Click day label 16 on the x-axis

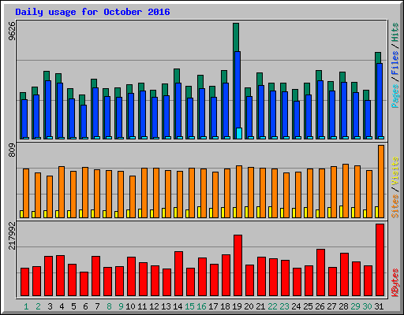(201, 306)
